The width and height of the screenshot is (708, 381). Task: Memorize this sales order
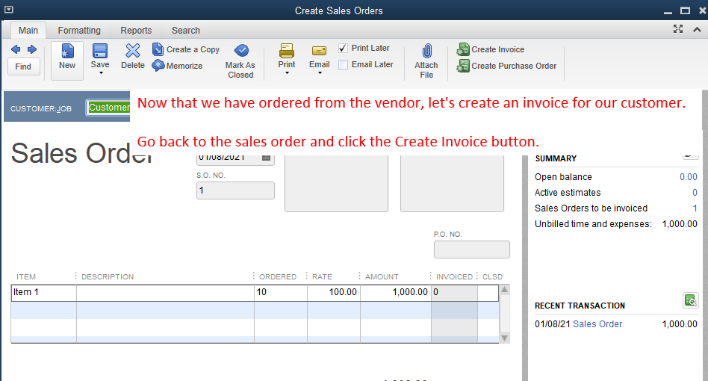tap(178, 66)
